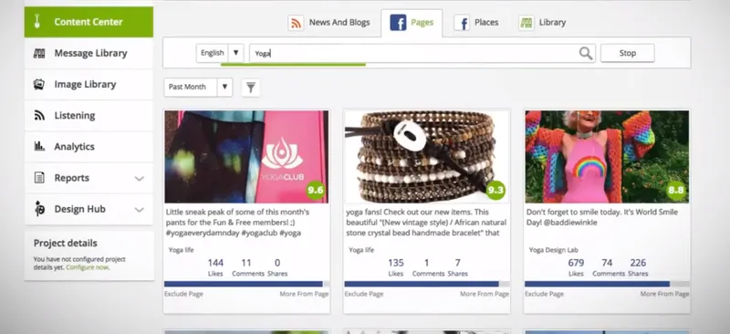
Task: Click the 9.6 score badge
Action: 316,190
